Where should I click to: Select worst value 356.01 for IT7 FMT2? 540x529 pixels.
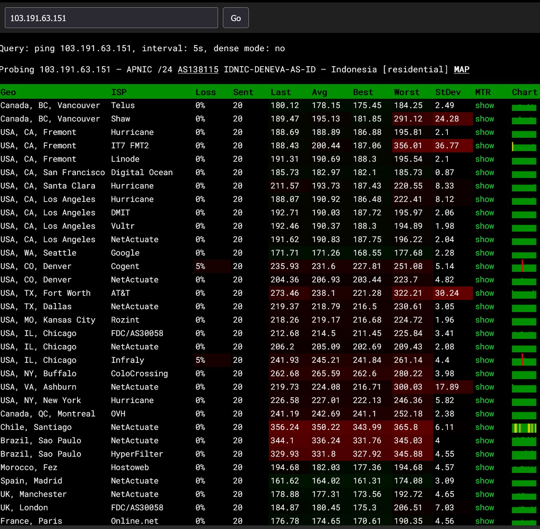[x=413, y=145]
